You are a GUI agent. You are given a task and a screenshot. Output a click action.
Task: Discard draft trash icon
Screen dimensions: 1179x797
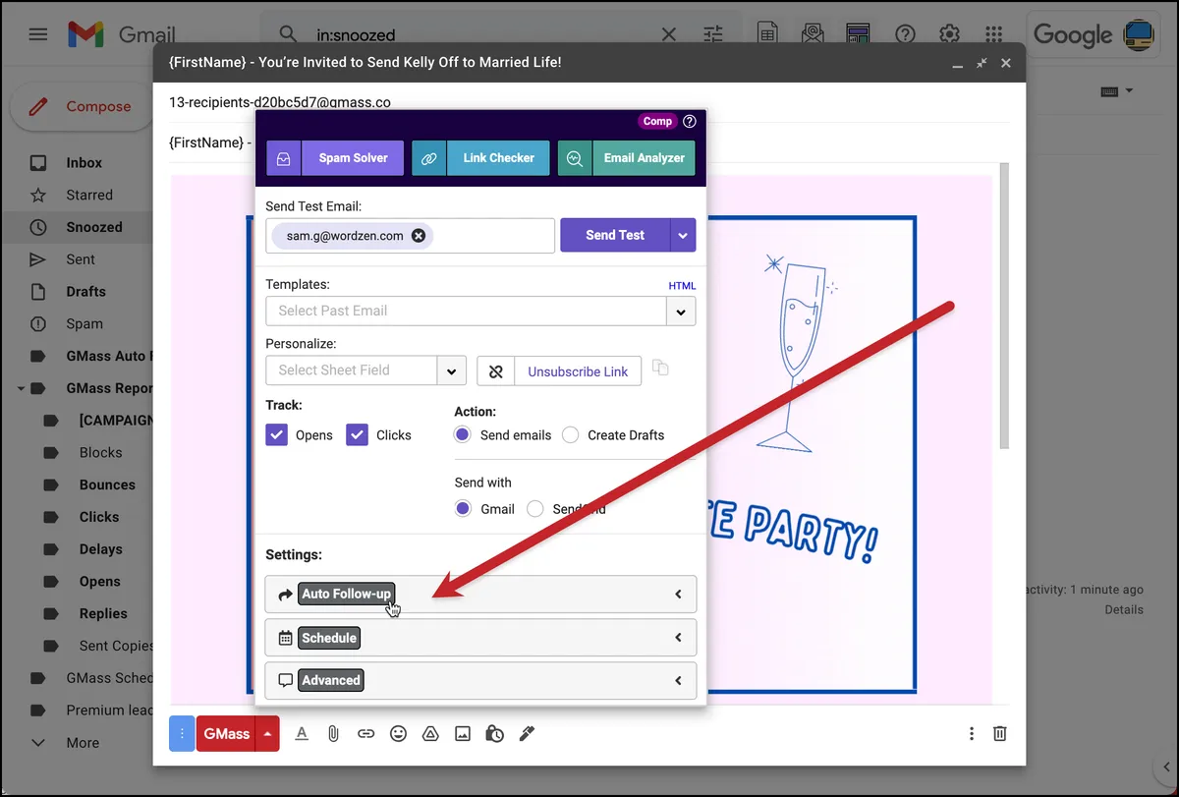(x=999, y=733)
